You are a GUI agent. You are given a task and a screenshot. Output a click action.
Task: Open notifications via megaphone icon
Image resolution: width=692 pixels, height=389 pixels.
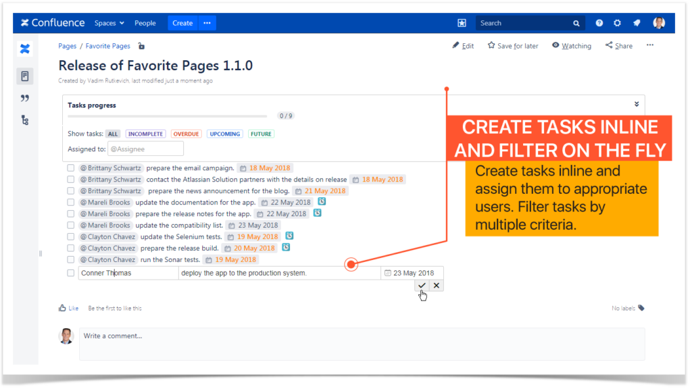[636, 22]
